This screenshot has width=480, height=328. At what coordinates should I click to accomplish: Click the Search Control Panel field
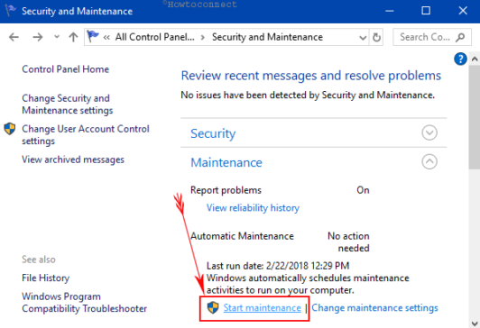[431, 37]
